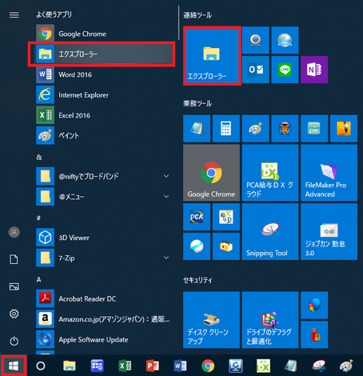
Task: Expand the hamburger menu of Start
Action: point(14,15)
